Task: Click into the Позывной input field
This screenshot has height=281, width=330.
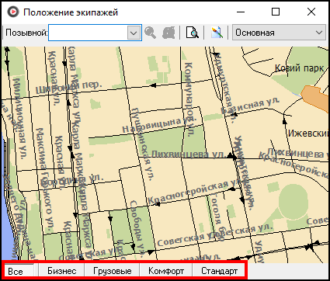Action: pos(88,33)
